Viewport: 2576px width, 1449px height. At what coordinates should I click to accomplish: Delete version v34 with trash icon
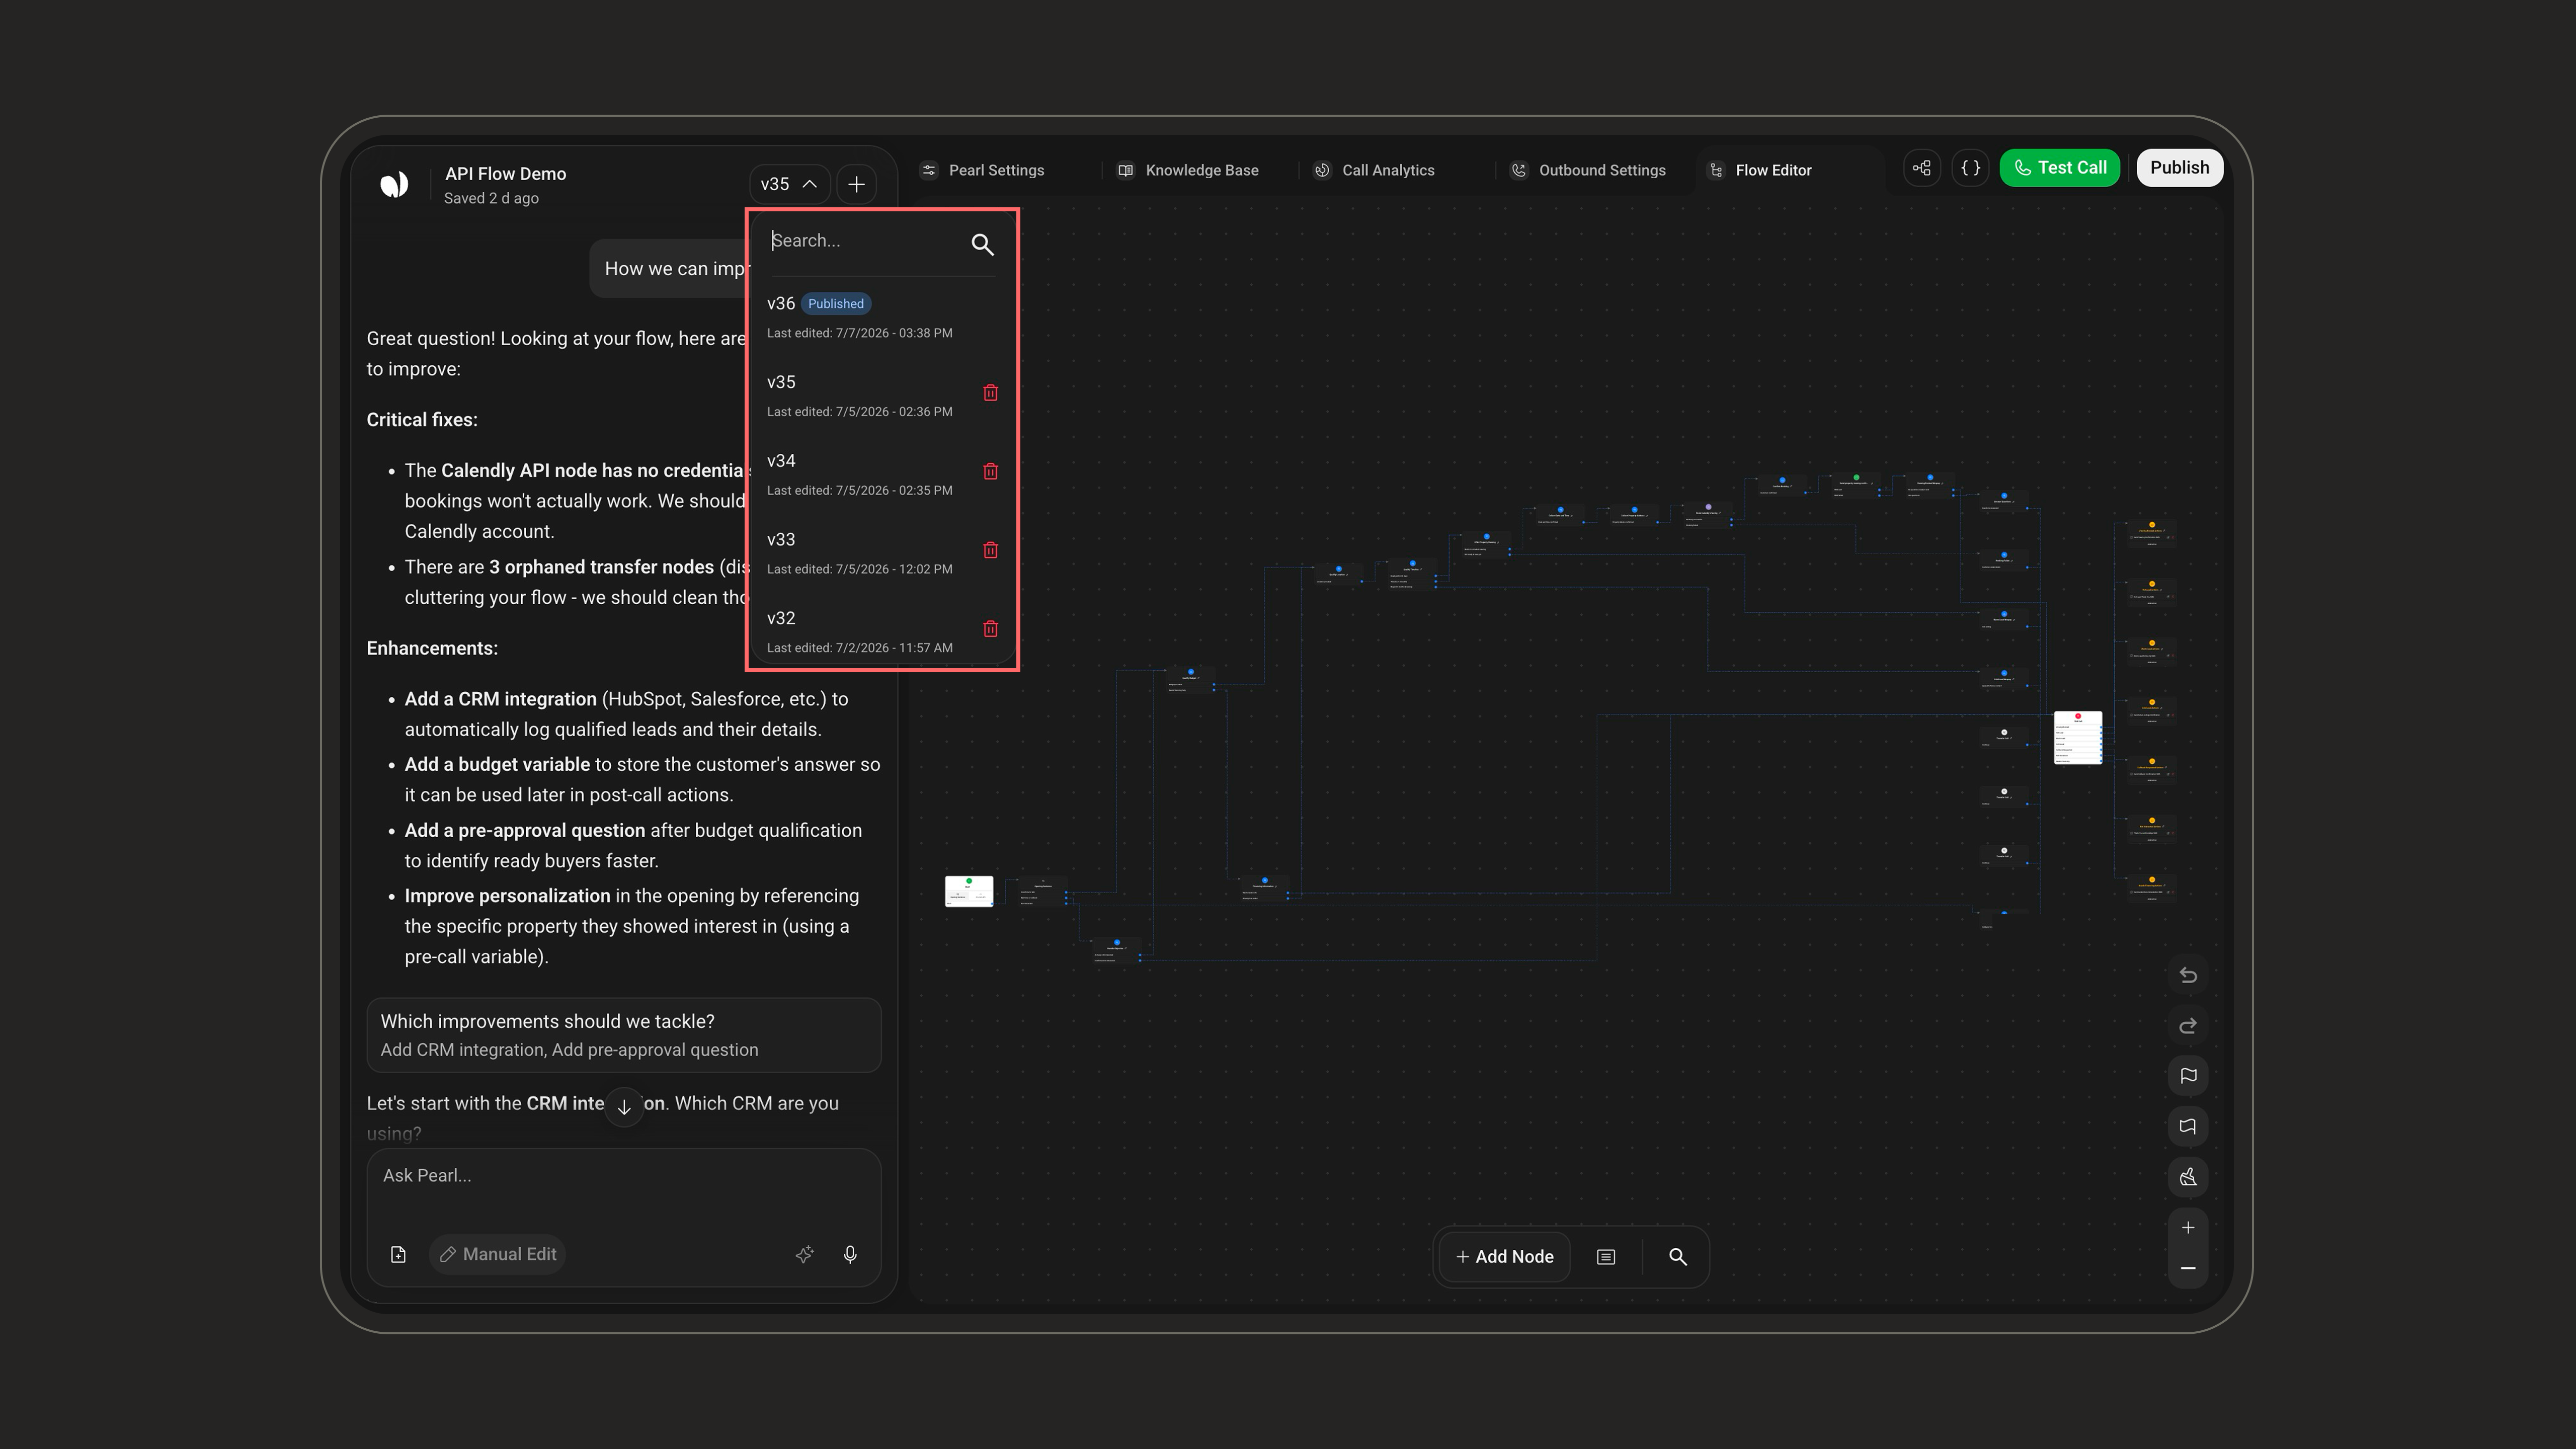coord(990,471)
